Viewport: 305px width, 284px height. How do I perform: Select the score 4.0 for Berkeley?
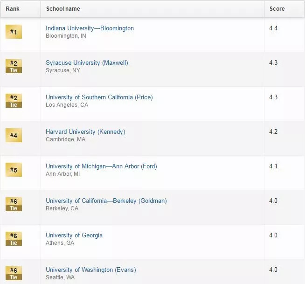pyautogui.click(x=273, y=201)
